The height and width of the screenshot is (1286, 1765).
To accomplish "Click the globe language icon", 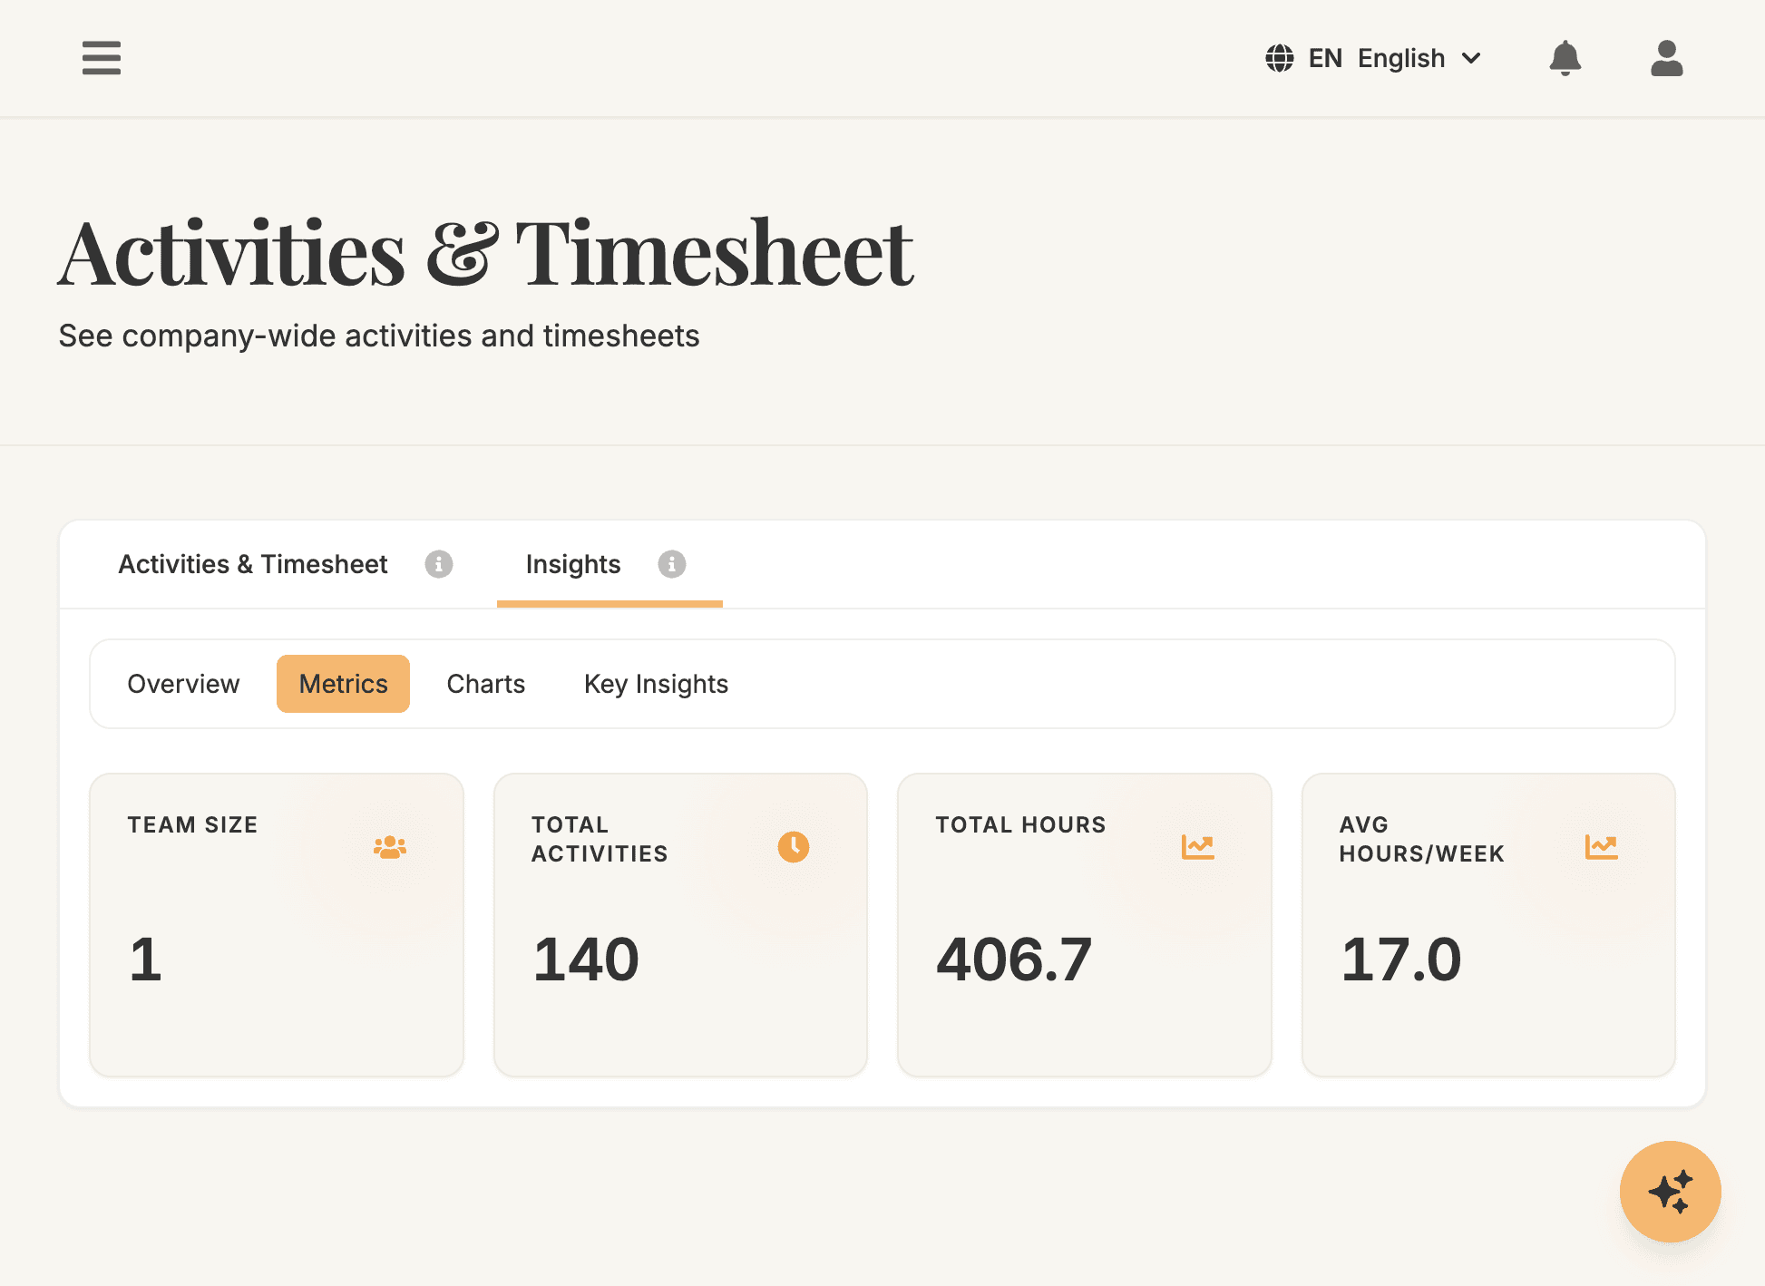I will (x=1279, y=58).
